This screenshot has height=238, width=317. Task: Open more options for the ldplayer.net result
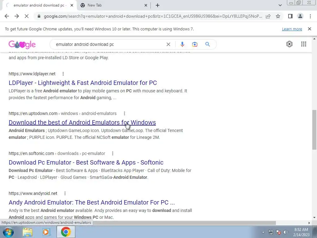pyautogui.click(x=63, y=74)
